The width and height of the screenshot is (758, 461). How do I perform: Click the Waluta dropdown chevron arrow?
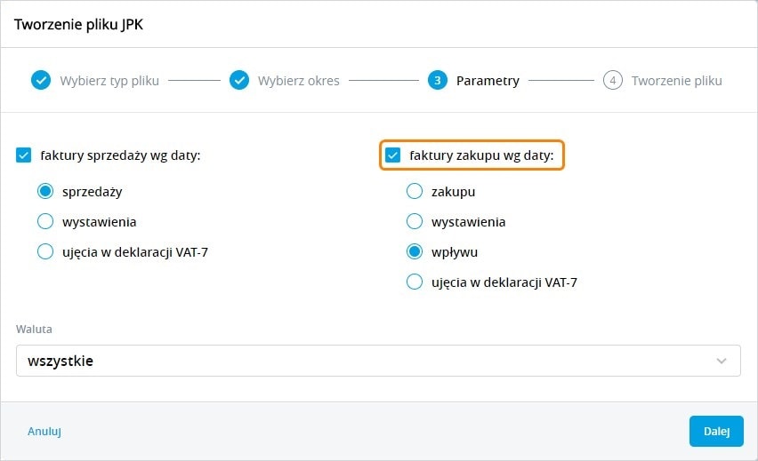click(x=722, y=361)
